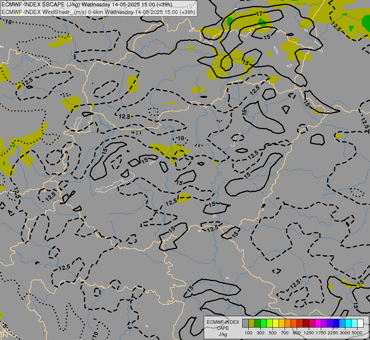Screen dimensions: 370x340
Task: Pick the pure yellow legend swatch
Action: point(276,323)
